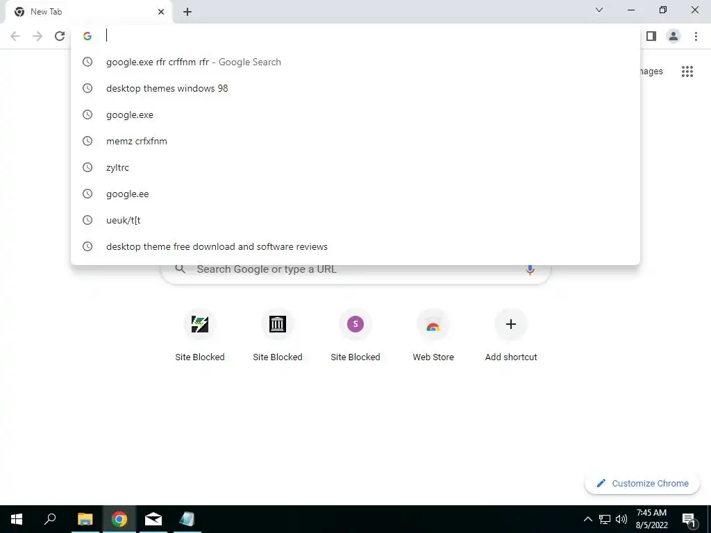Select the New Tab tab
This screenshot has width=711, height=533.
coord(88,12)
